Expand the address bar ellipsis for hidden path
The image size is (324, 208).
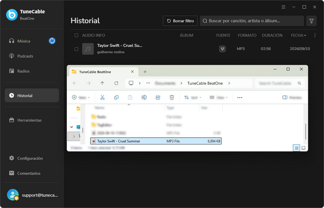coord(148,83)
